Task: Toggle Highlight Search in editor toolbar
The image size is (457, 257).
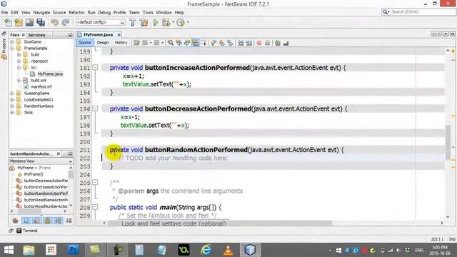Action: pos(195,43)
